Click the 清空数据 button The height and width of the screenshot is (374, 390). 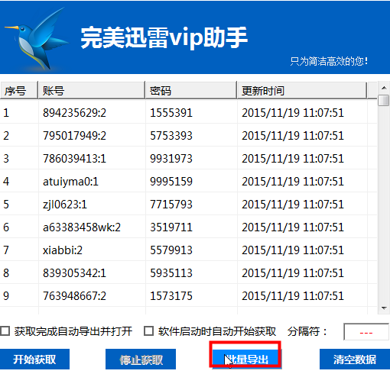(355, 359)
